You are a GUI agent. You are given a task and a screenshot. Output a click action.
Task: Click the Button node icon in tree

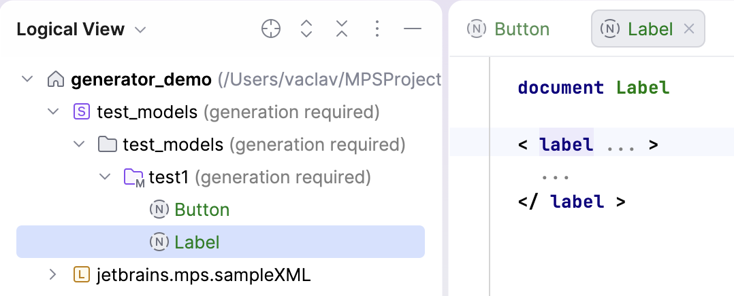tap(159, 210)
